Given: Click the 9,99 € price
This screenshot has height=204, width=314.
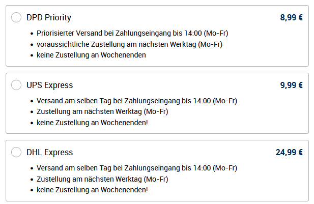Looking at the screenshot, I should pos(291,85).
